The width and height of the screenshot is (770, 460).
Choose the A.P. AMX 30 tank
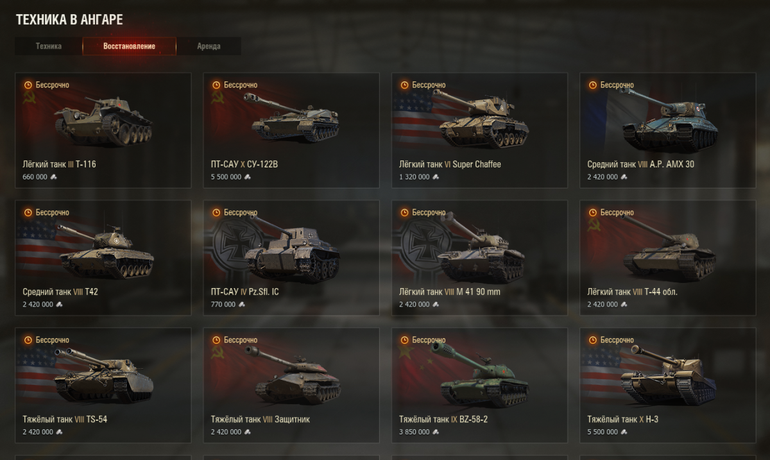click(668, 130)
